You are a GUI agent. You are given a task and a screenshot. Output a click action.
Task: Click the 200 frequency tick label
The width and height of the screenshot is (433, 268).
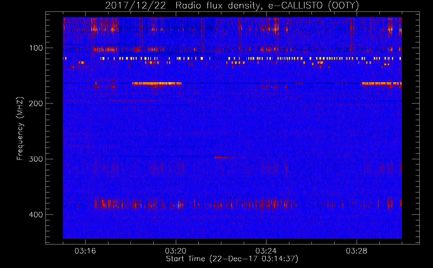tap(36, 103)
